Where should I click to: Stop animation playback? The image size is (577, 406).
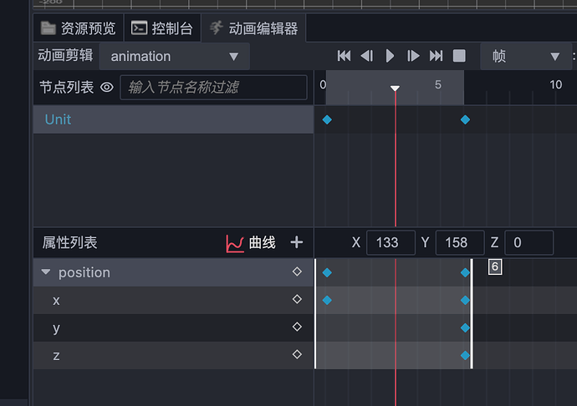[x=459, y=56]
